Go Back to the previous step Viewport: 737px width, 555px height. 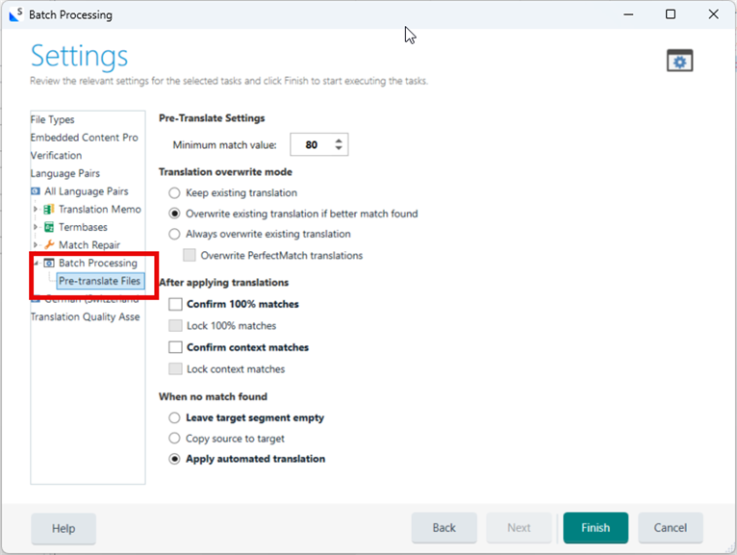445,528
